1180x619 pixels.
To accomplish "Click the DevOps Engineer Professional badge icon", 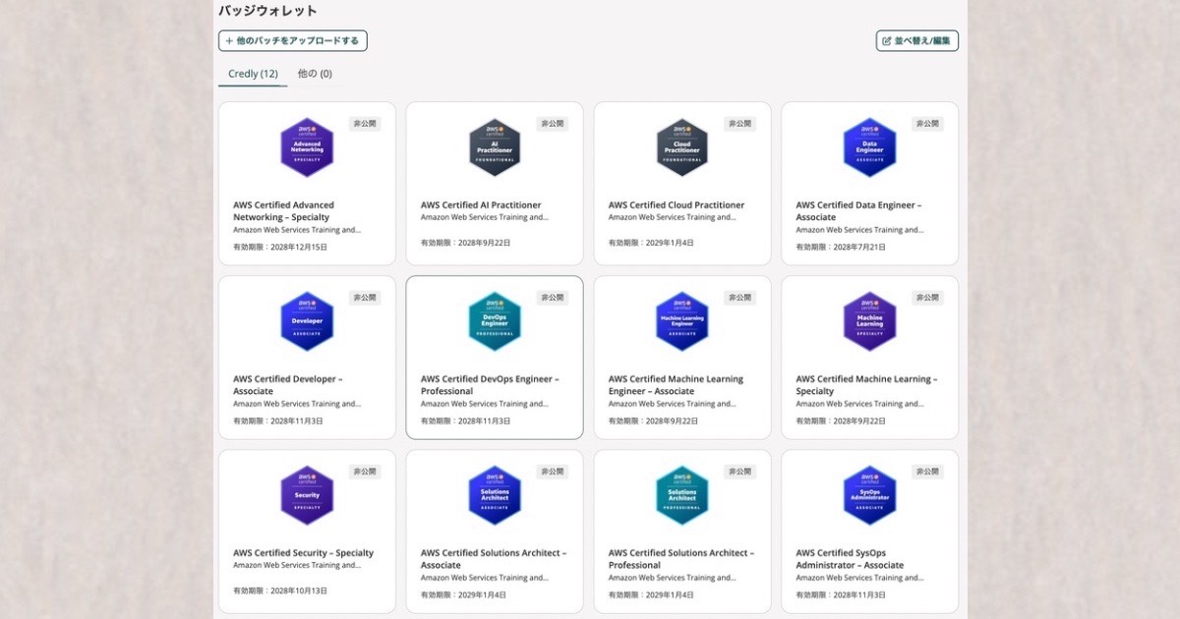I will [495, 321].
